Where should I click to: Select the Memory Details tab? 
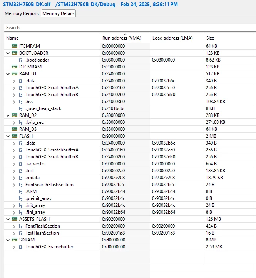(58, 13)
